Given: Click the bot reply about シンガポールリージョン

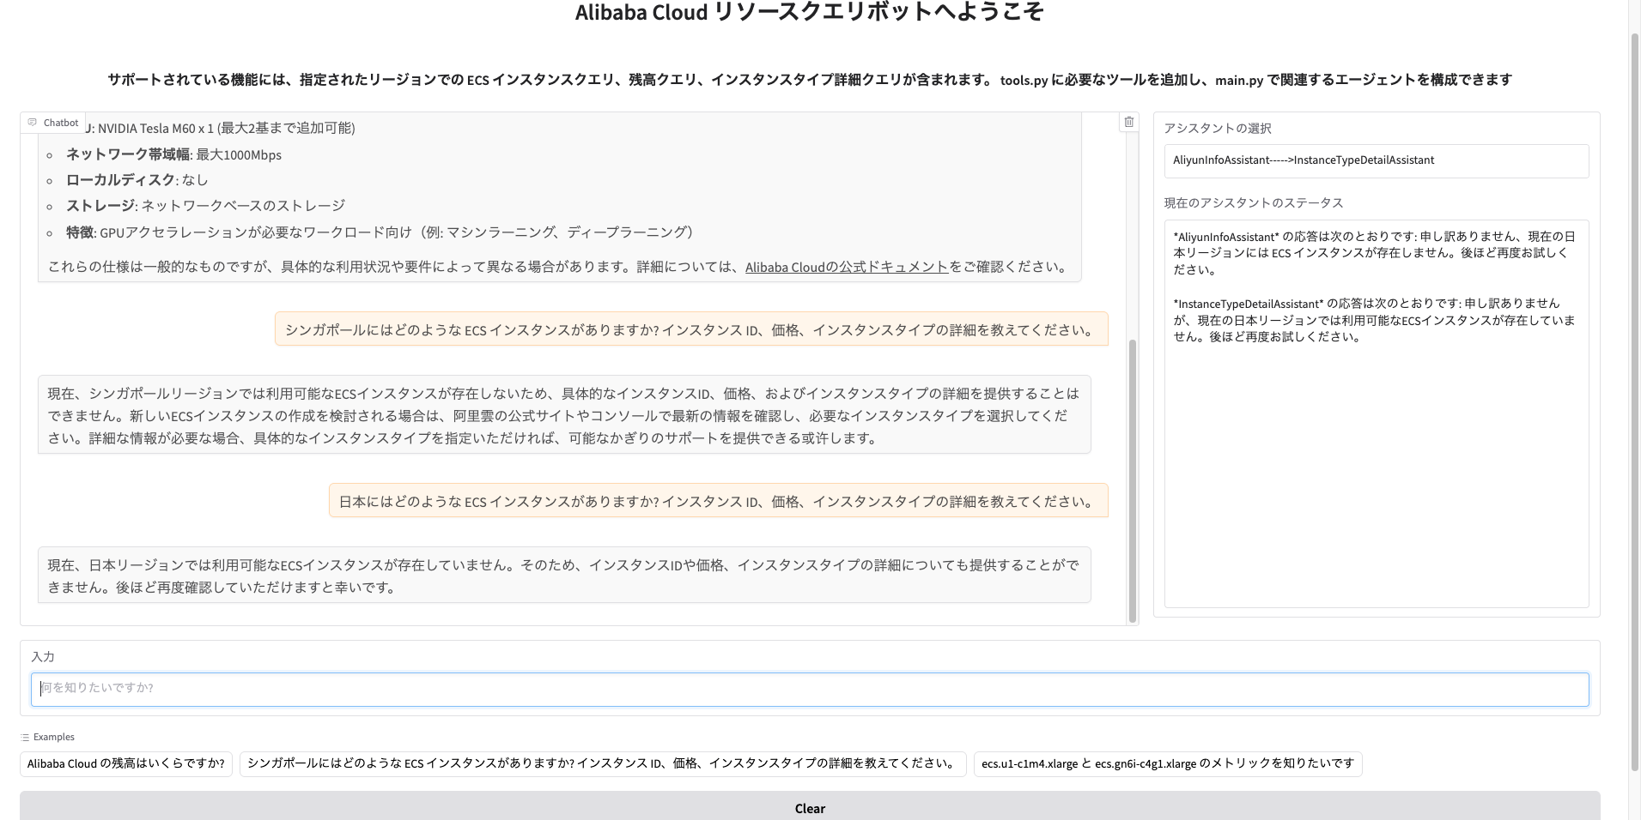Looking at the screenshot, I should pyautogui.click(x=563, y=414).
